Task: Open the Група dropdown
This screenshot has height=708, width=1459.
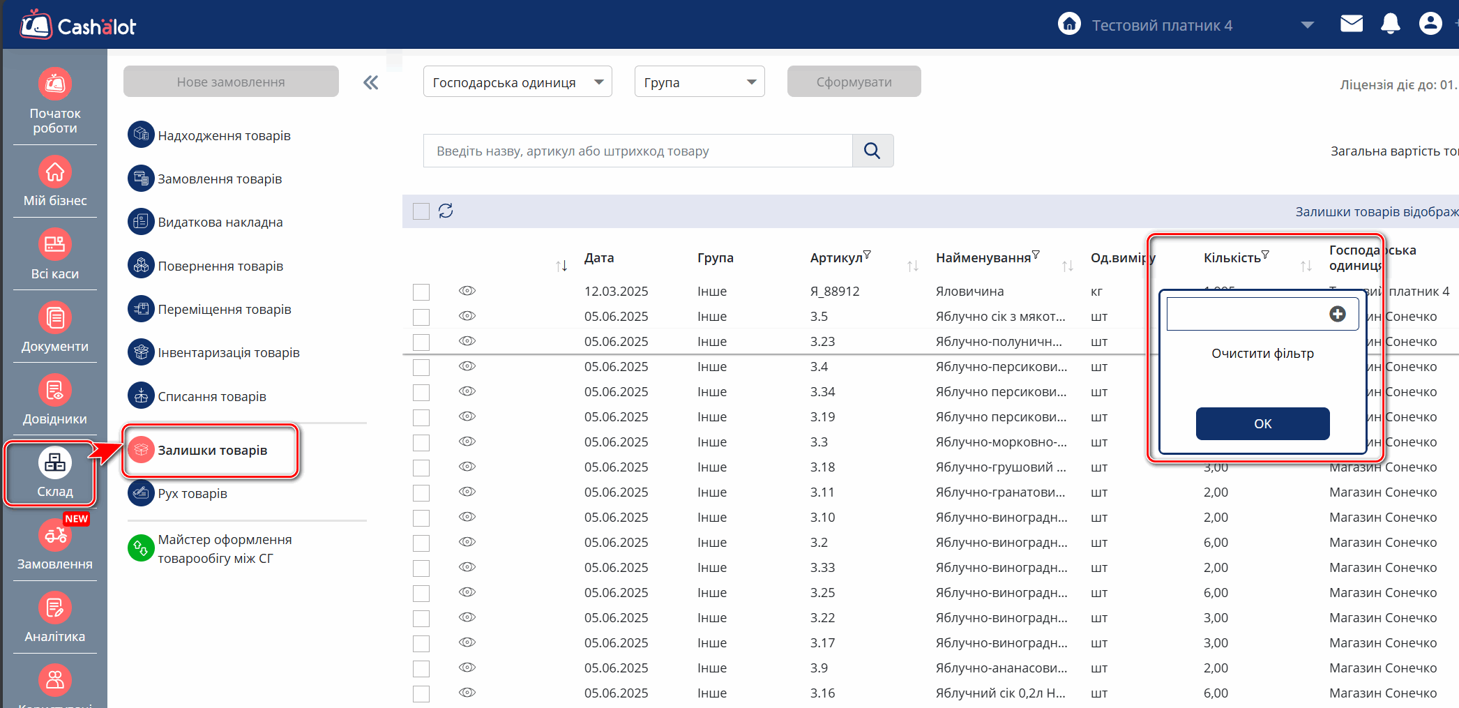Action: (699, 82)
